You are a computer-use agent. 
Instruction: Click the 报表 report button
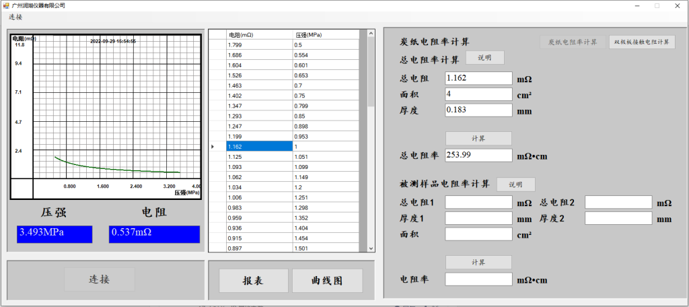(253, 280)
